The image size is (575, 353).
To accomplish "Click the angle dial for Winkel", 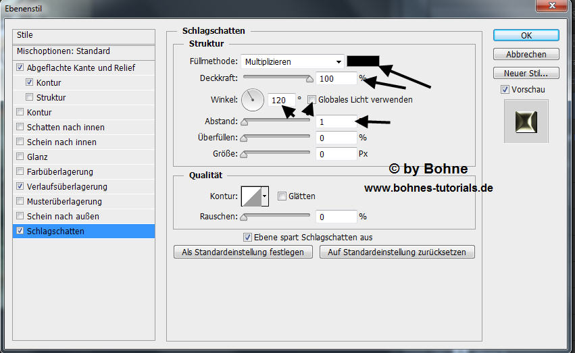I will 253,101.
